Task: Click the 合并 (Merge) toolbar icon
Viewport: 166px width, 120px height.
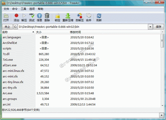Action: coord(89,15)
